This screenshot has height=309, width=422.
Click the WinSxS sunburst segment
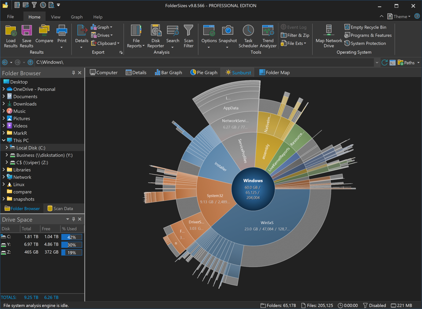tap(267, 225)
